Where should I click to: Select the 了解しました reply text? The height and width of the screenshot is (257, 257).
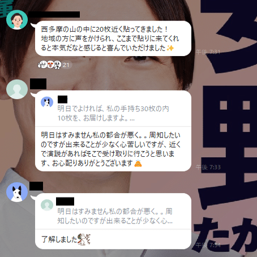click(x=59, y=239)
